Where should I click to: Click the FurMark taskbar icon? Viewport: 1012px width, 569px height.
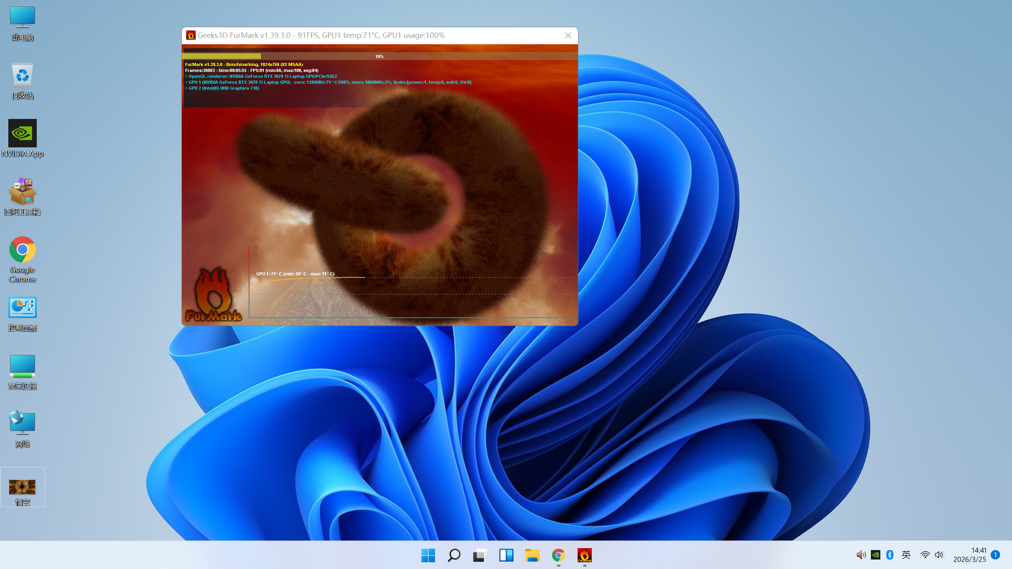click(x=584, y=555)
